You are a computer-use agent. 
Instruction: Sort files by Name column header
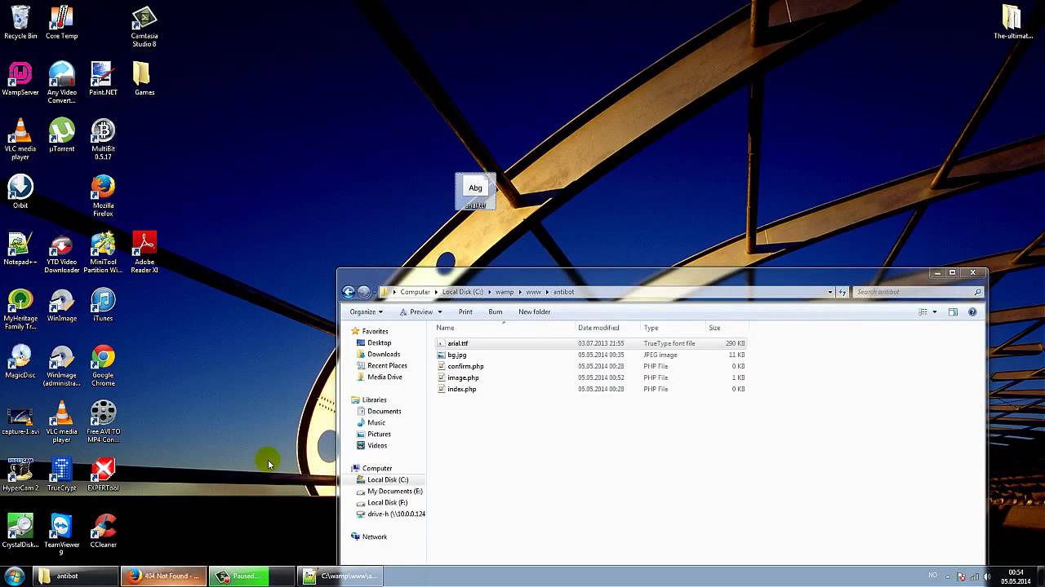tap(504, 328)
